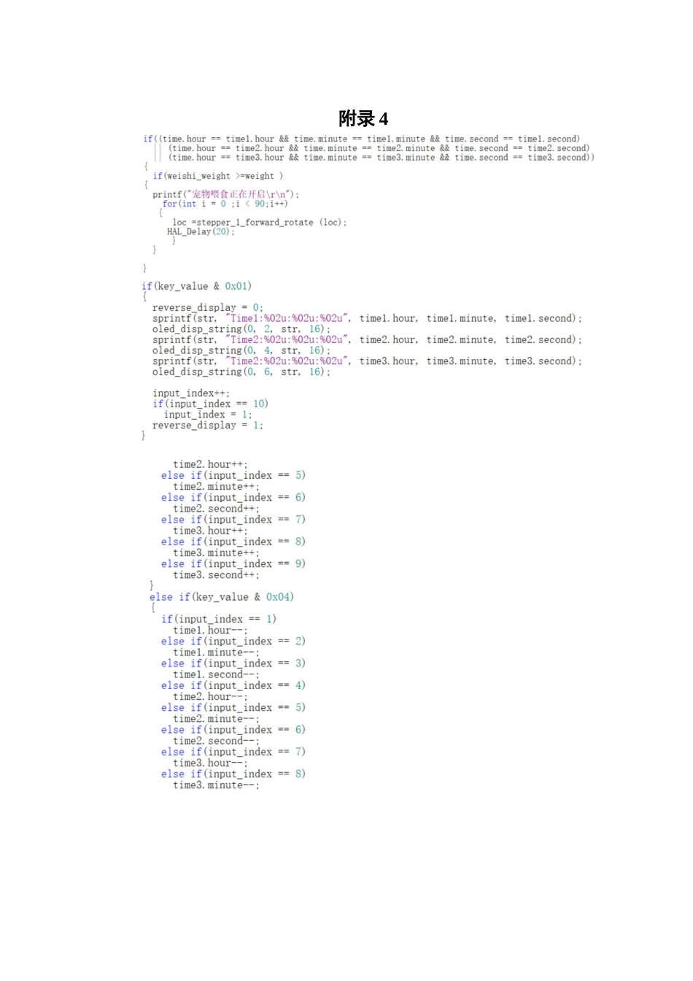Click oled_disp_string line with argument 6
Screen dimensions: 693x981
pos(241,372)
